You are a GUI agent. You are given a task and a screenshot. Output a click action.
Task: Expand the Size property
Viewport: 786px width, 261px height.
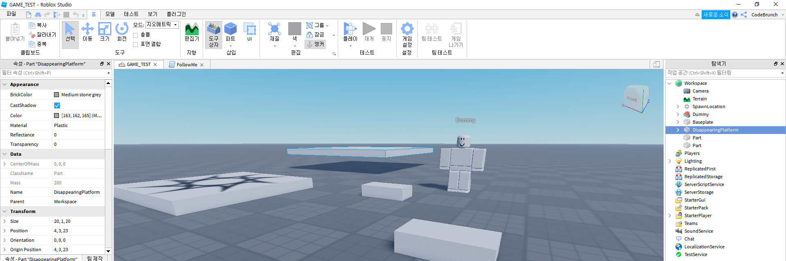(5, 221)
